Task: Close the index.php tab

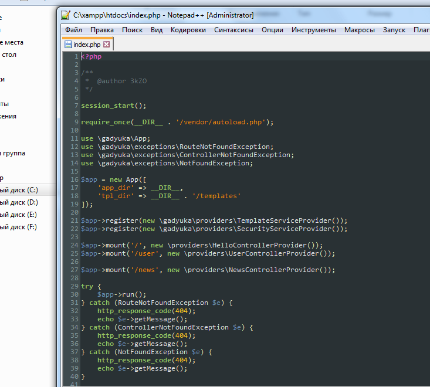Action: coord(107,44)
